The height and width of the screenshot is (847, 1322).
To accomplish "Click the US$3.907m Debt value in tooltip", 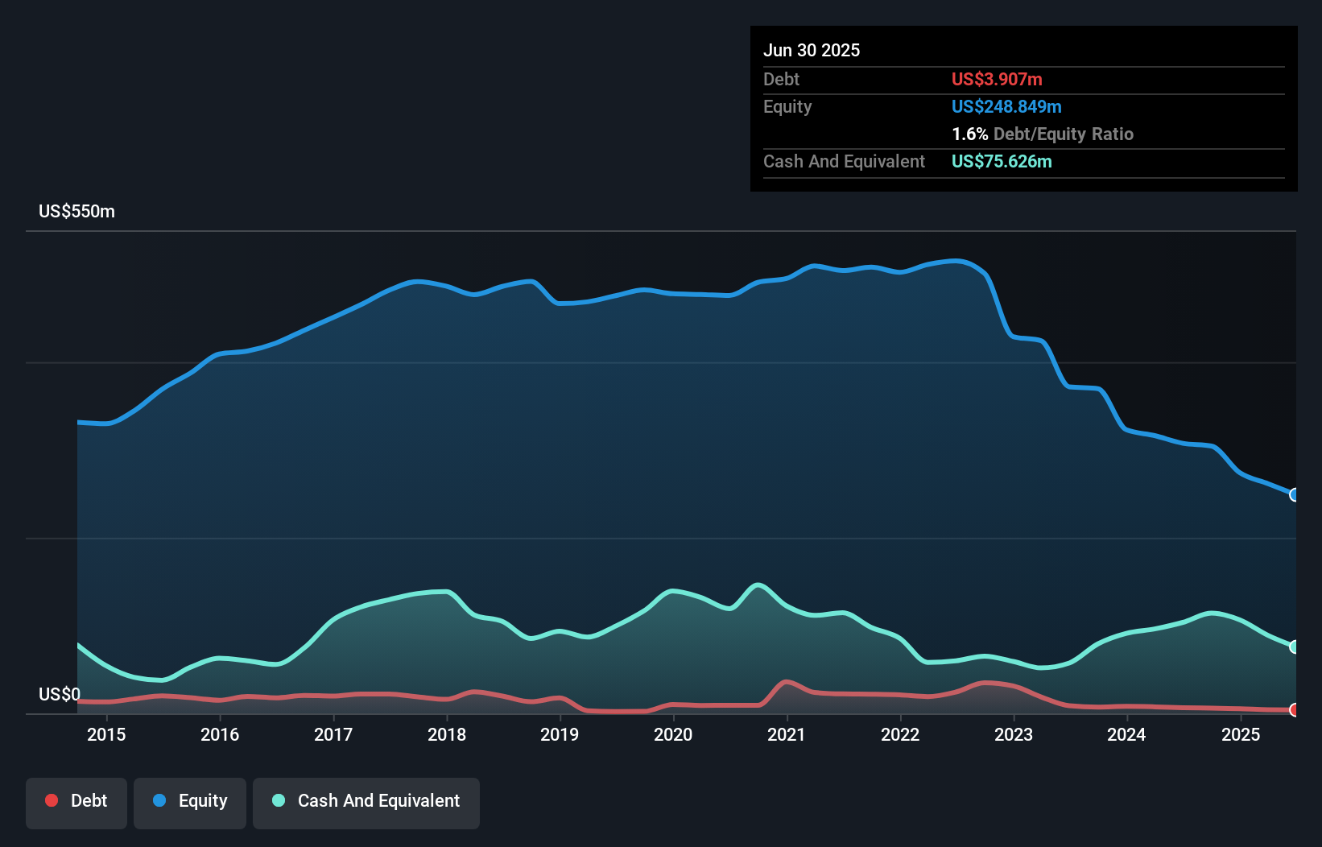I will coord(997,79).
